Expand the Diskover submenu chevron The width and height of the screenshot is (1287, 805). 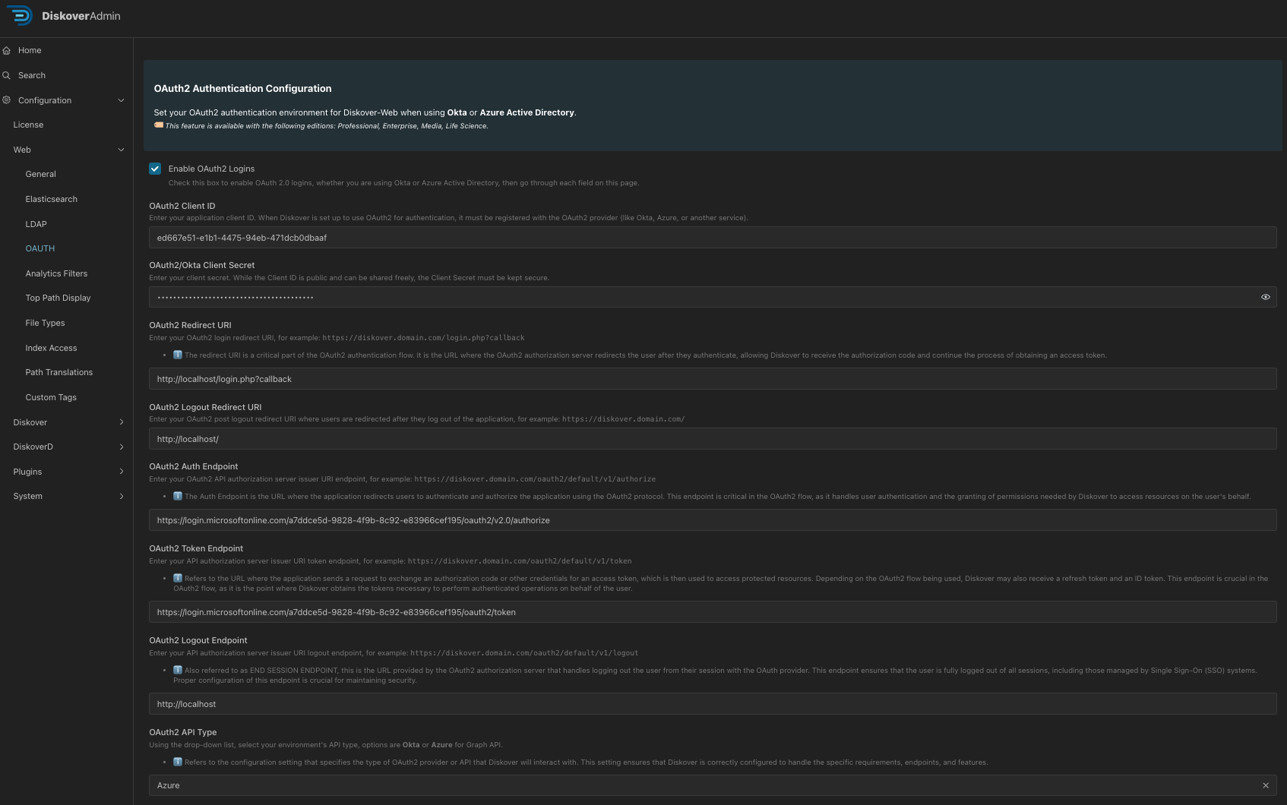click(x=122, y=422)
